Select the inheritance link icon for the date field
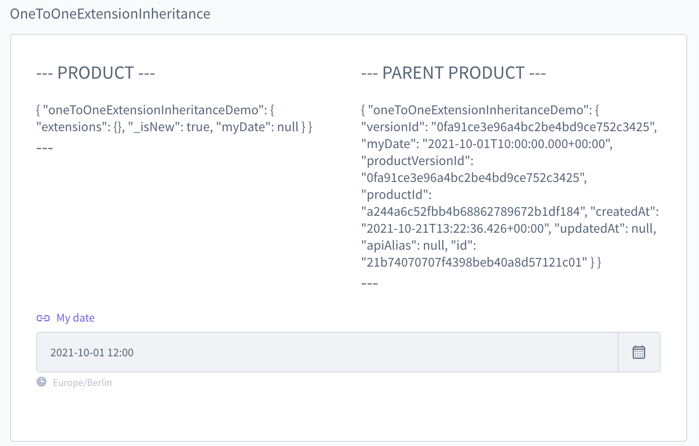Viewport: 699px width, 446px height. pos(43,317)
